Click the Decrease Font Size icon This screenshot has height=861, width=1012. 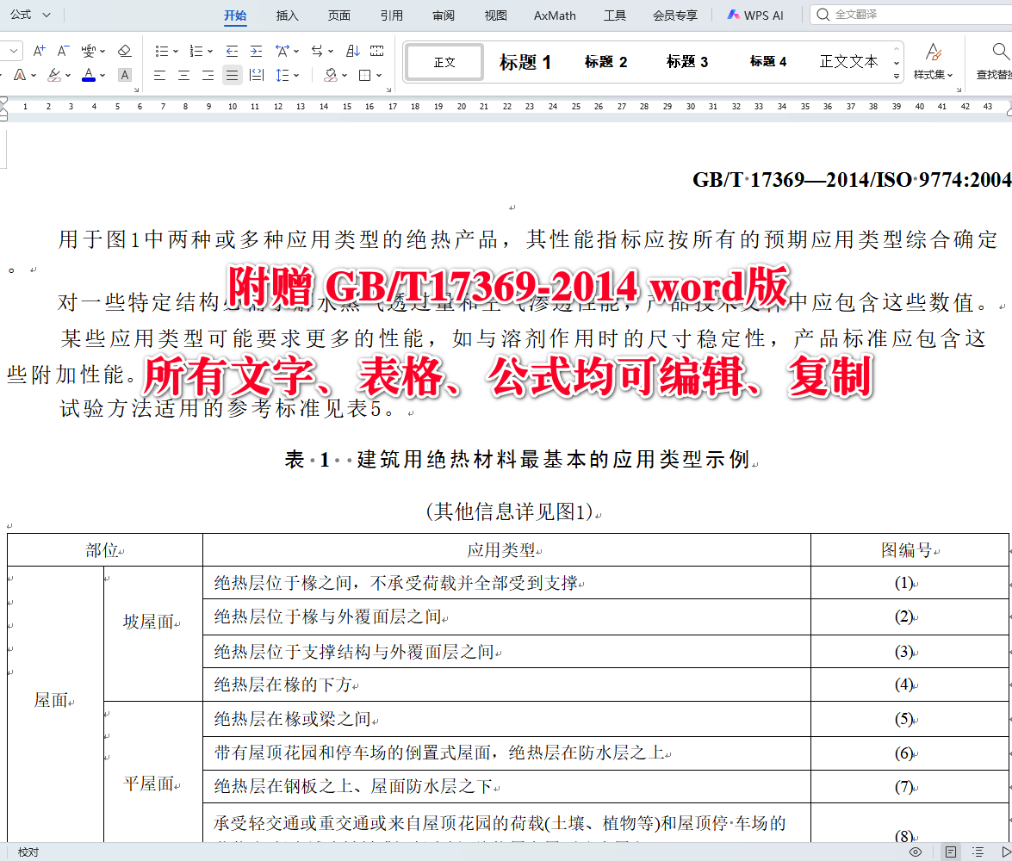tap(63, 51)
